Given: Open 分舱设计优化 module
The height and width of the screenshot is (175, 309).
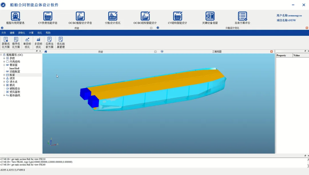Looking at the screenshot, I should (x=112, y=18).
